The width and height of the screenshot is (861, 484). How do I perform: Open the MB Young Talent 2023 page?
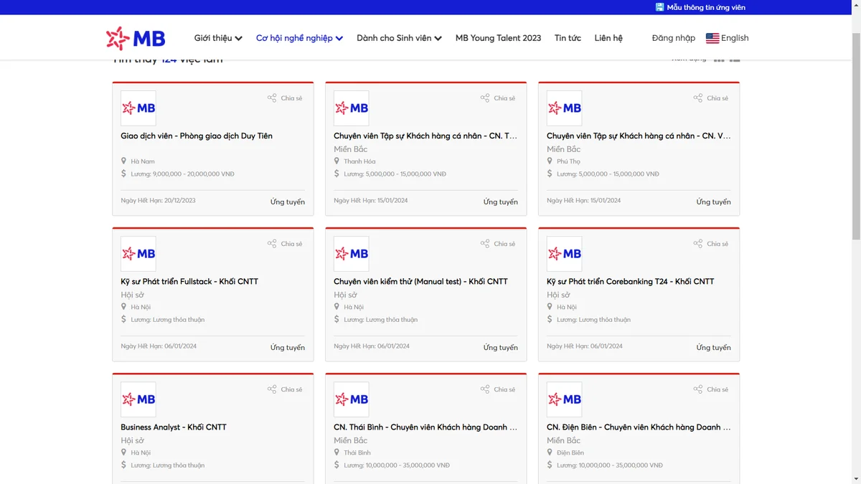tap(498, 38)
